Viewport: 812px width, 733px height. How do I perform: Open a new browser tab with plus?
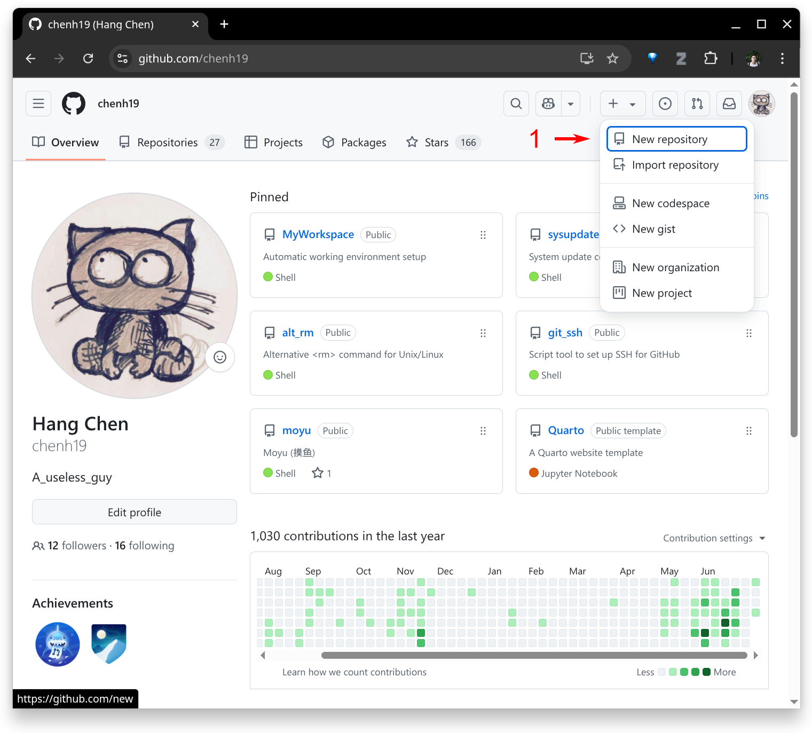click(224, 24)
